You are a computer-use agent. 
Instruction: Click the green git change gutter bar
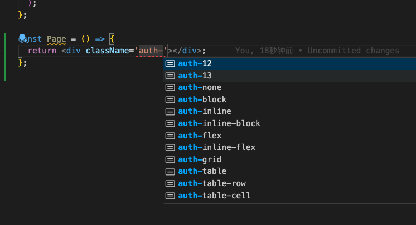[4, 57]
